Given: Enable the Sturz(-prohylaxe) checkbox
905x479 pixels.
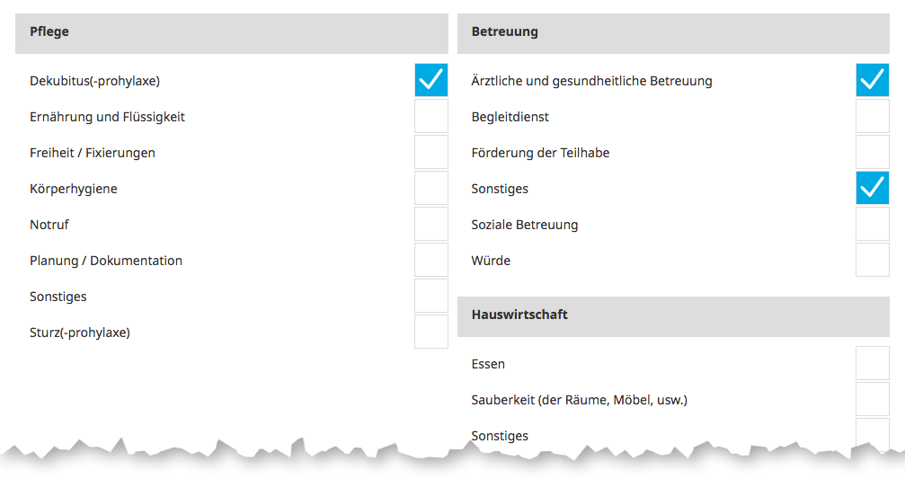Looking at the screenshot, I should [x=431, y=332].
